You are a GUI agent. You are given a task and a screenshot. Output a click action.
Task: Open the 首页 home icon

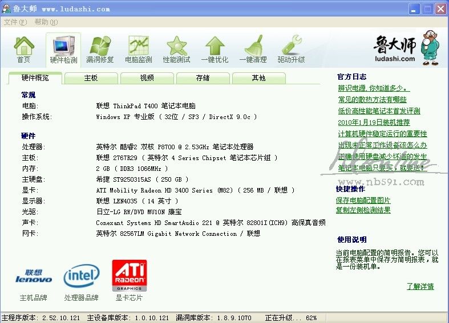23,48
